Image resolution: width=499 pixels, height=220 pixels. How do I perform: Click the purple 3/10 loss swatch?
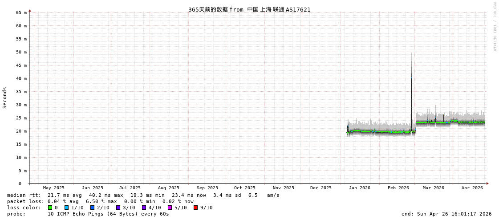click(118, 208)
